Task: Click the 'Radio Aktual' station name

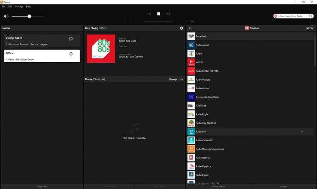Action: pyautogui.click(x=202, y=45)
